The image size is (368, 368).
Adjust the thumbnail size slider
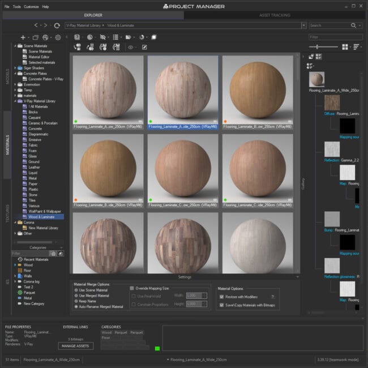[x=317, y=47]
